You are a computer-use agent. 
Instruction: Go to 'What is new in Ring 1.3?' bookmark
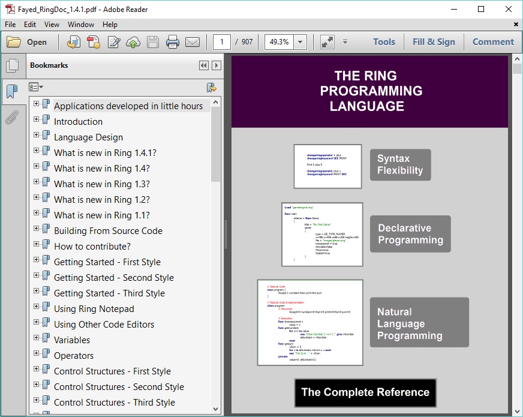102,184
